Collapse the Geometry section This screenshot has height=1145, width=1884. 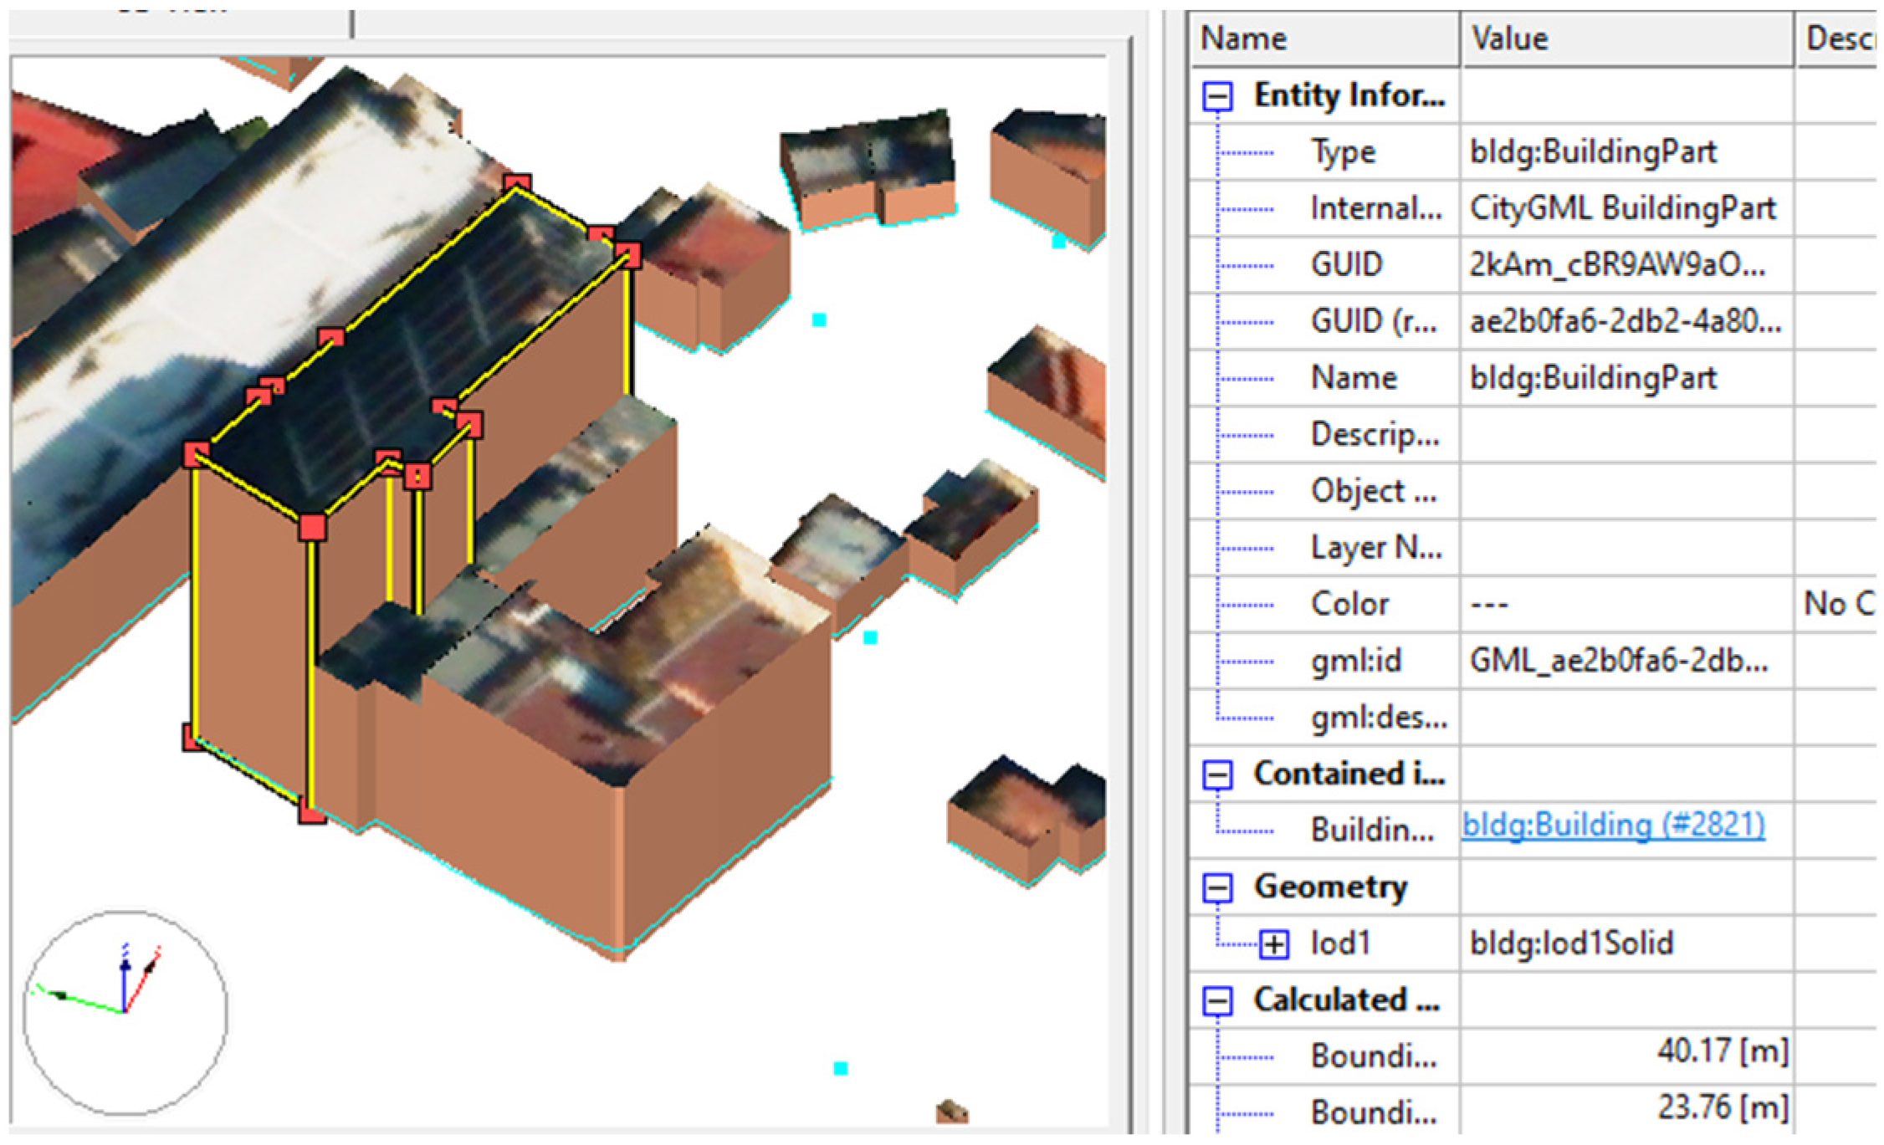click(x=1217, y=888)
